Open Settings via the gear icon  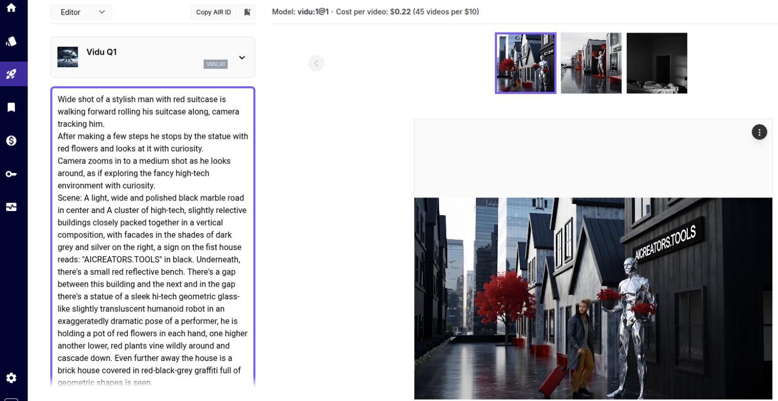coord(11,377)
